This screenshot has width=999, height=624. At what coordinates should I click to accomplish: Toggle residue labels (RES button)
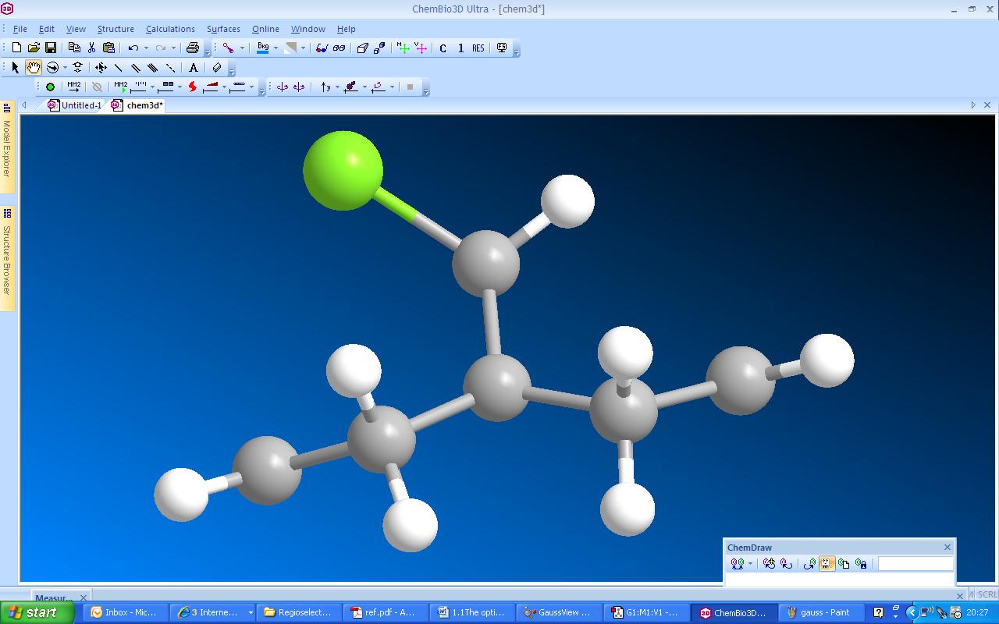478,48
